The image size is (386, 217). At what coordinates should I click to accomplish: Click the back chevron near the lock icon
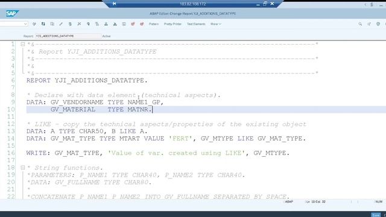pos(365,4)
